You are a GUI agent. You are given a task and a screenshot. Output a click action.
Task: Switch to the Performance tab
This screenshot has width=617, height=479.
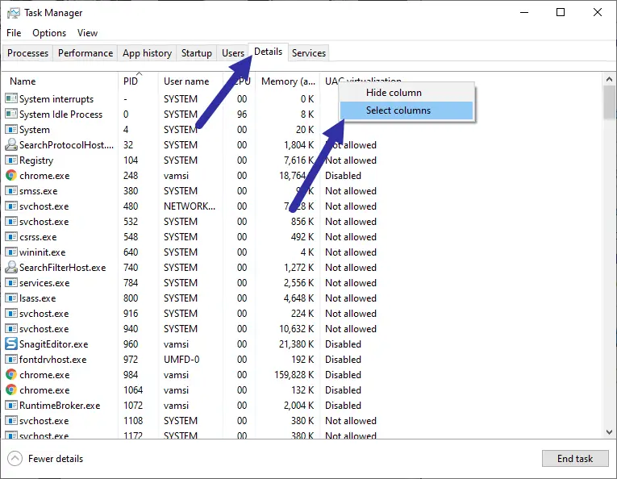coord(85,53)
